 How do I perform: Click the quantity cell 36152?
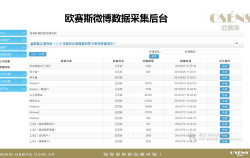[x=148, y=83]
